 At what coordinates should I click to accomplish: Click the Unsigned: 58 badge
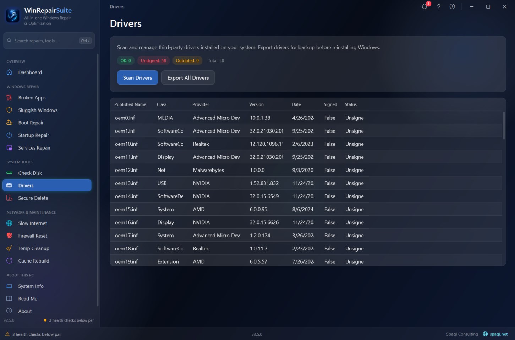coord(153,61)
